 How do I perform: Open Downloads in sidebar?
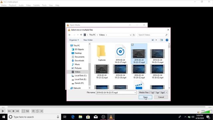click(78, 61)
